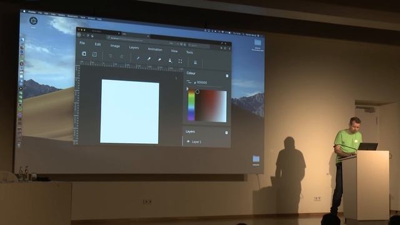Collapse the Colour panel

[227, 76]
